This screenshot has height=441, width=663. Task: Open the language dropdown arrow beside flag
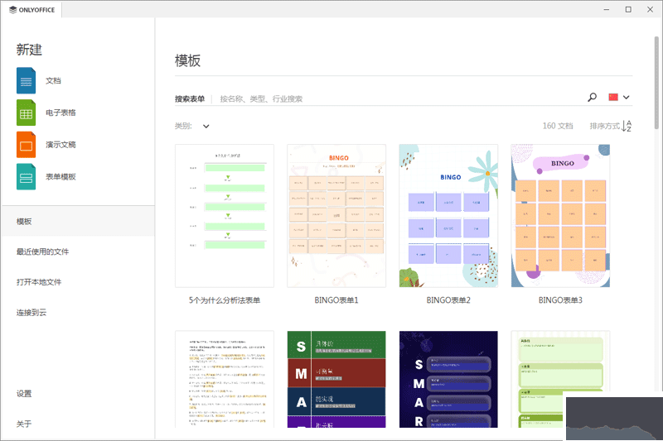627,98
